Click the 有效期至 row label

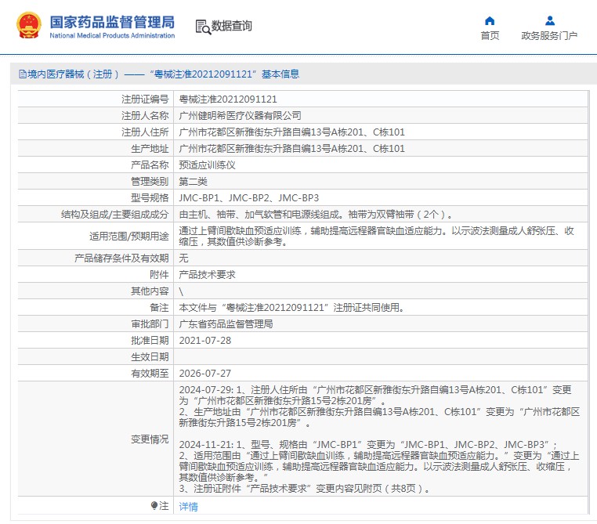[150, 374]
